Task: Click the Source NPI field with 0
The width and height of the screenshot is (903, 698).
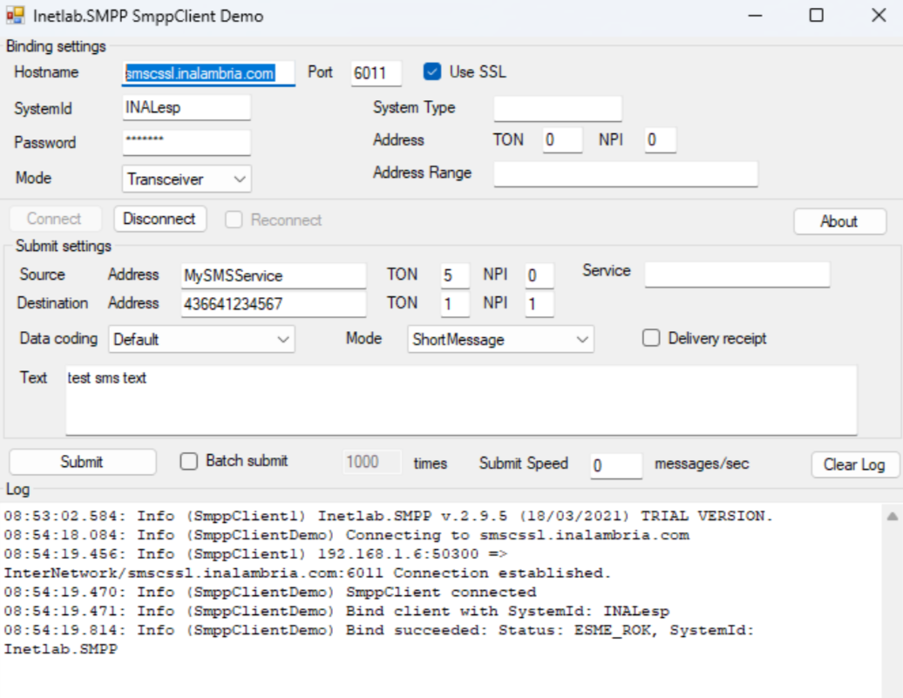Action: 539,275
